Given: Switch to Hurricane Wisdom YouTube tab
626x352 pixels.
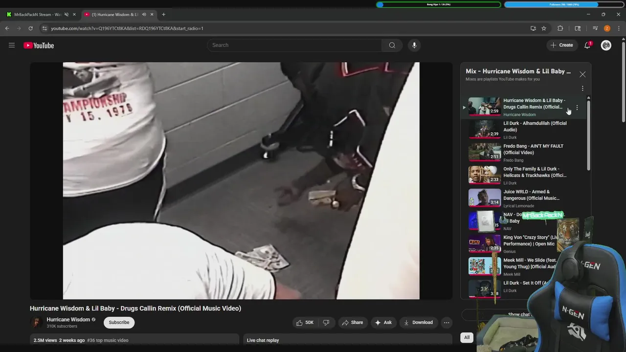Looking at the screenshot, I should click(115, 15).
